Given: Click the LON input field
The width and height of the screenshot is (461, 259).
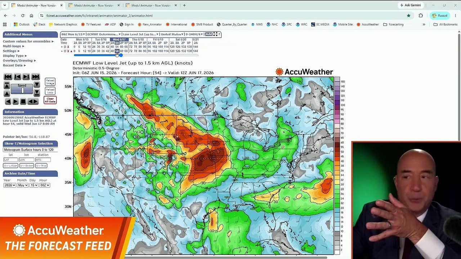Looking at the screenshot, I should [26, 160].
